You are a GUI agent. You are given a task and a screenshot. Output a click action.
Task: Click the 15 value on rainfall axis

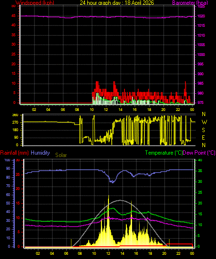tap(18, 204)
